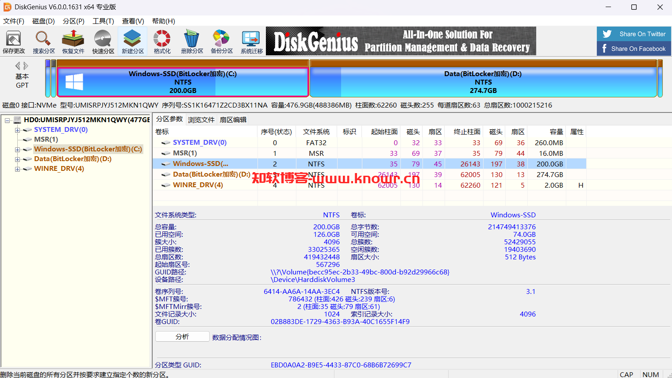Switch to the Browse Files (浏览文件) tab
Screen dimensions: 672x378
(201, 120)
